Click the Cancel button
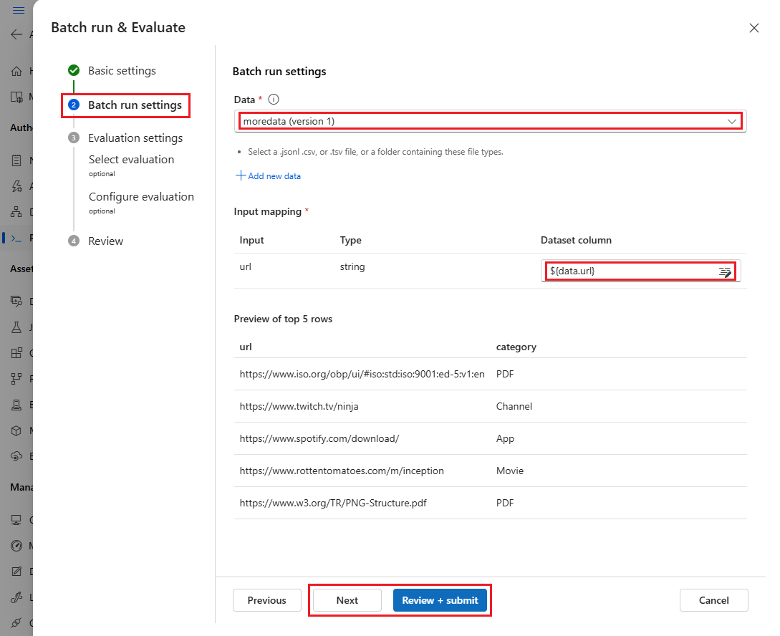780x636 pixels. coord(713,600)
